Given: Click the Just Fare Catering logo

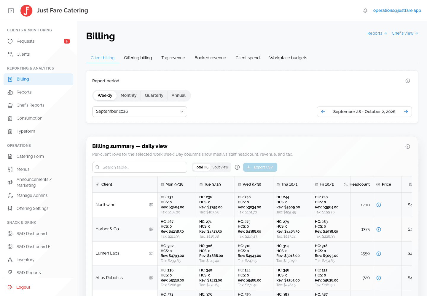Looking at the screenshot, I should [x=26, y=11].
